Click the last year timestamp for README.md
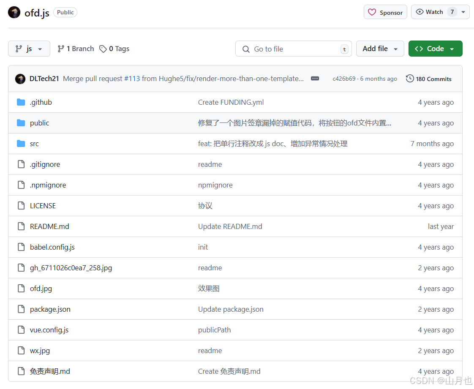474x389 pixels. (441, 226)
